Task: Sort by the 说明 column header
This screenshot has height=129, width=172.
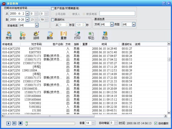Action: (138, 44)
